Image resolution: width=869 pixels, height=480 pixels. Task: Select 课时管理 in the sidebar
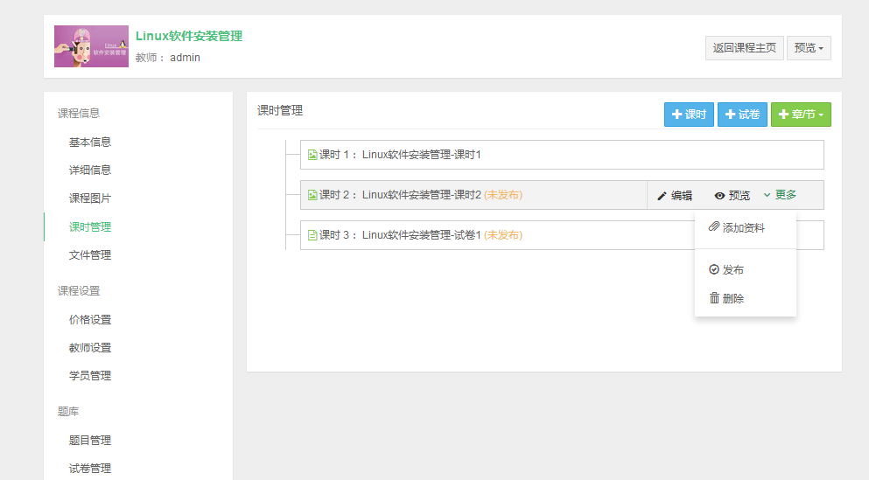pos(90,226)
